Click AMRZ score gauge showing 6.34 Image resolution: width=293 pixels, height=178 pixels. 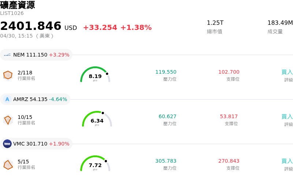(97, 119)
